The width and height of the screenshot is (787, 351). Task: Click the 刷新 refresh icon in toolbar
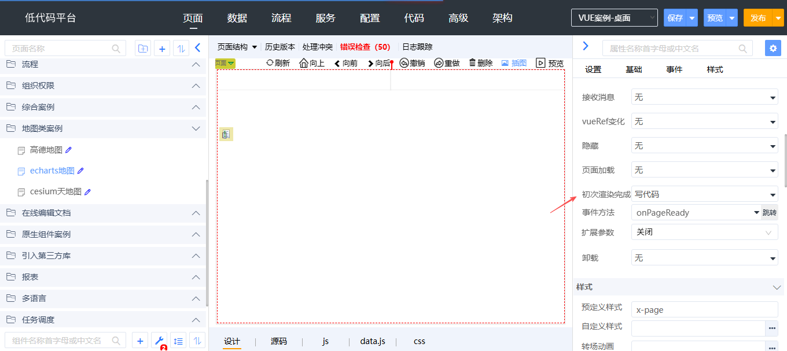pyautogui.click(x=270, y=63)
